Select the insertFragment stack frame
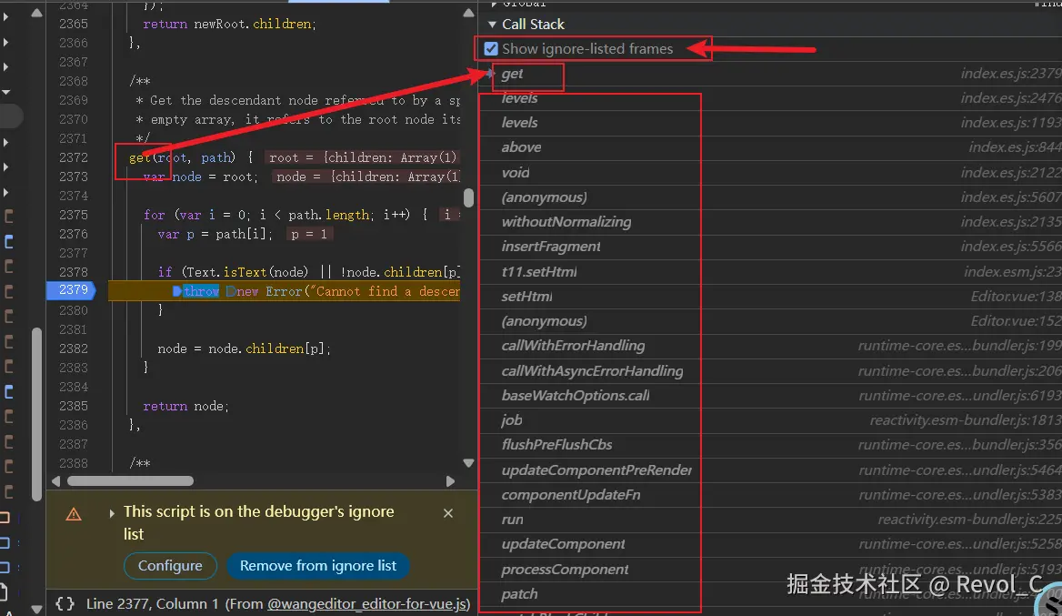Viewport: 1062px width, 616px height. click(770, 247)
